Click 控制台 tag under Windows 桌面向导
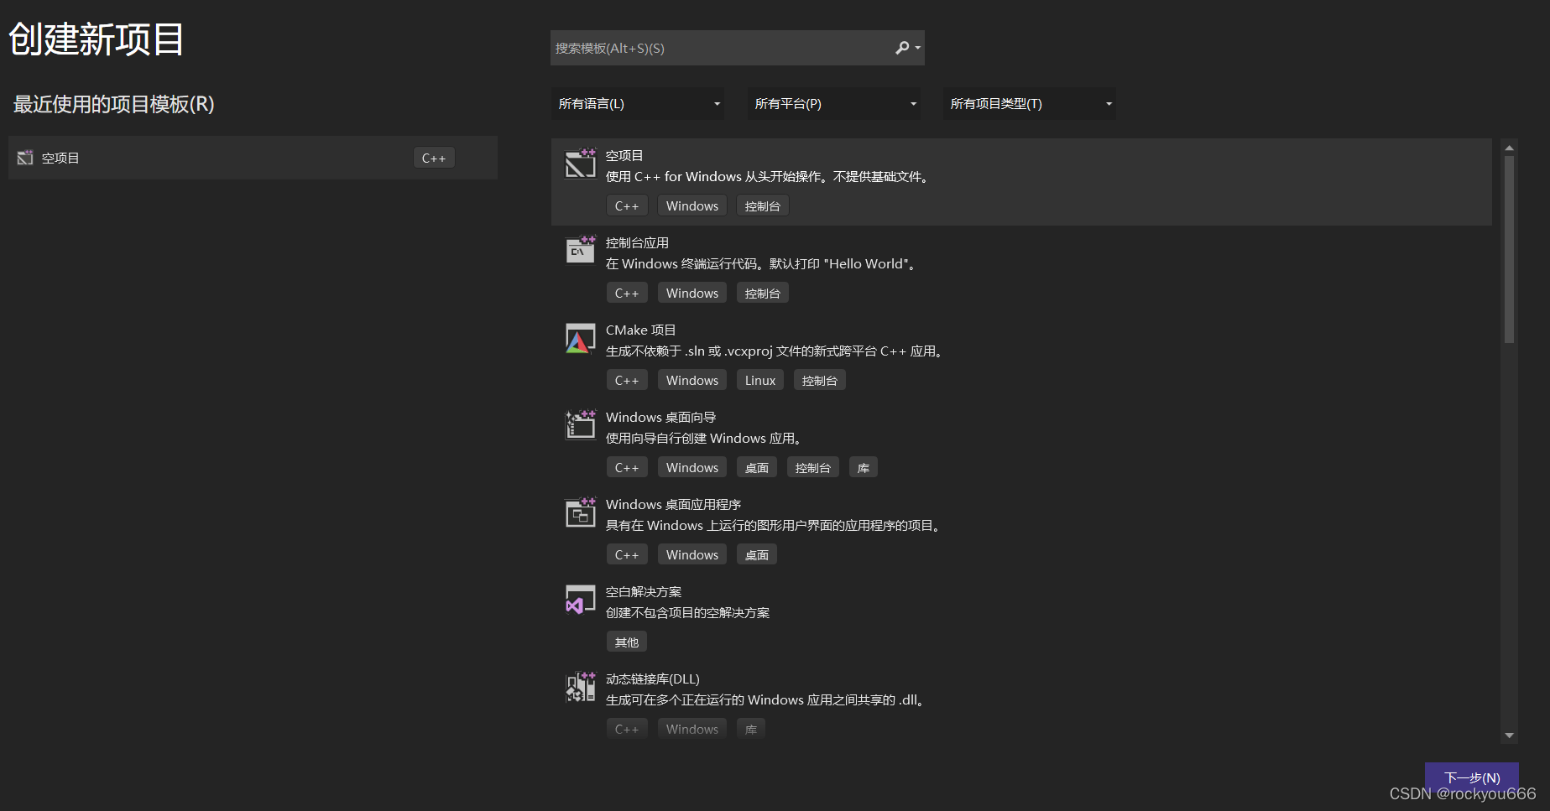 pyautogui.click(x=813, y=467)
